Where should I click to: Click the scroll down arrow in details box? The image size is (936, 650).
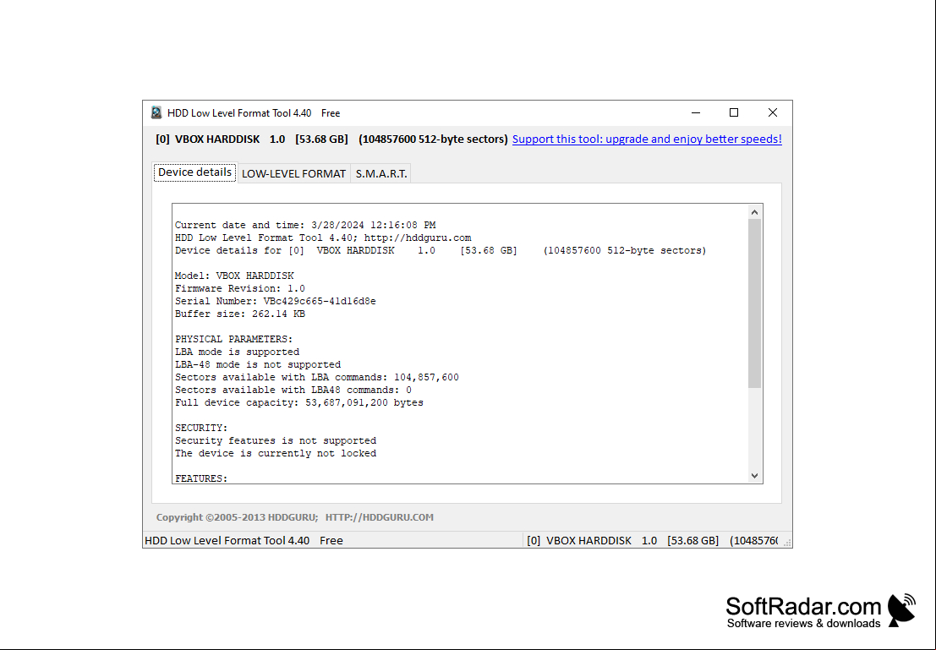(754, 476)
